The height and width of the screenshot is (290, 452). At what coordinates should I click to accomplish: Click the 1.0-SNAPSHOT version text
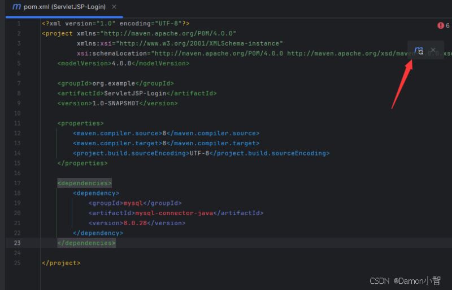coord(115,103)
